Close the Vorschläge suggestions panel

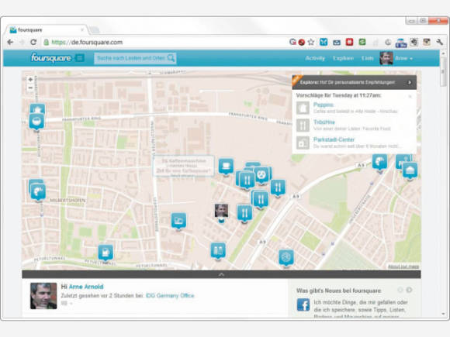tap(410, 97)
